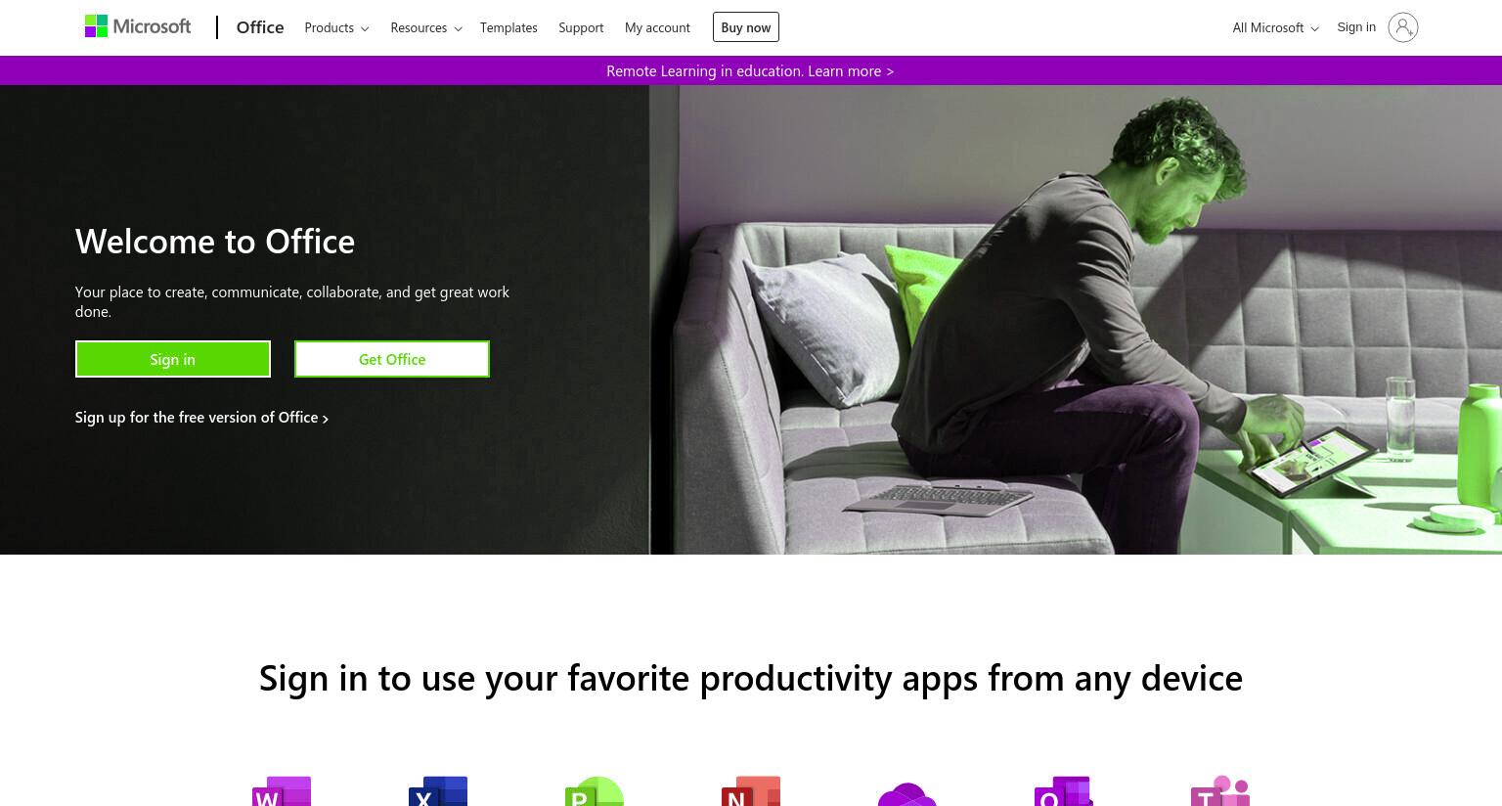Open the OneDrive cloud icon

907,793
